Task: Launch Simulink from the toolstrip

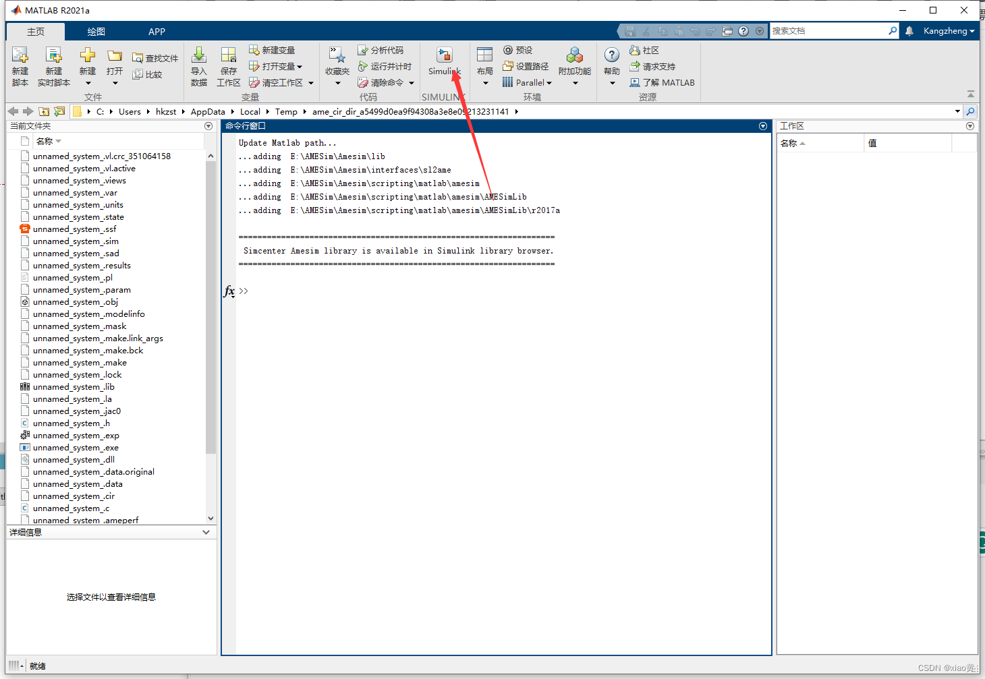Action: [x=445, y=61]
